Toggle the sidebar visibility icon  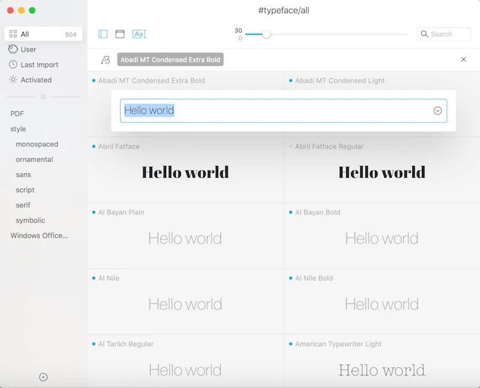tap(103, 34)
